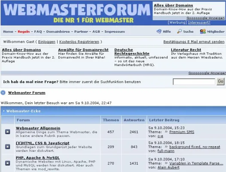Open the red Regeln navigation link
Screen dimensions: 226x172
pos(24,31)
